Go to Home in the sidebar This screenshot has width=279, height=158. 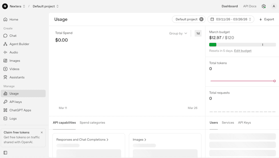pyautogui.click(x=23, y=19)
